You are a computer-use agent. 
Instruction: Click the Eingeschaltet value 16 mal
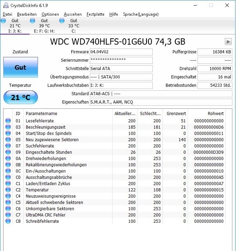point(215,77)
